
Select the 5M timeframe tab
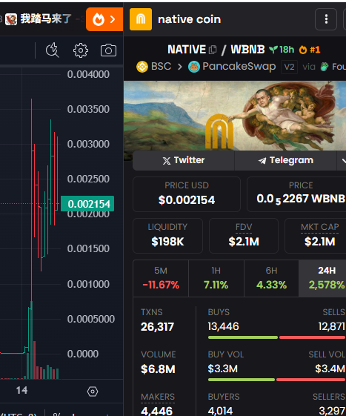point(161,278)
